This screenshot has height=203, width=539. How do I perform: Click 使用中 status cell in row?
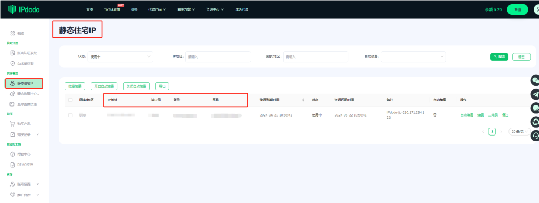(x=316, y=115)
